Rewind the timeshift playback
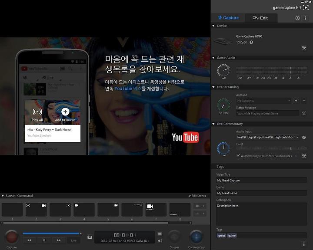Viewport: 313px width, 250px height. coord(30,240)
